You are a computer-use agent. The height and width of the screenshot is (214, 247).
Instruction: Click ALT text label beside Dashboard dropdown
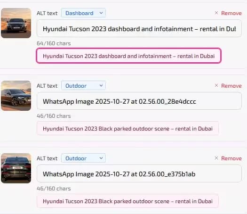47,13
